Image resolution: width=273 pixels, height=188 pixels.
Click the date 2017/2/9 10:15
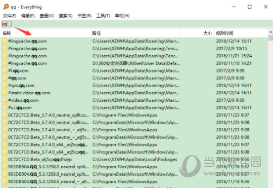(x=232, y=49)
